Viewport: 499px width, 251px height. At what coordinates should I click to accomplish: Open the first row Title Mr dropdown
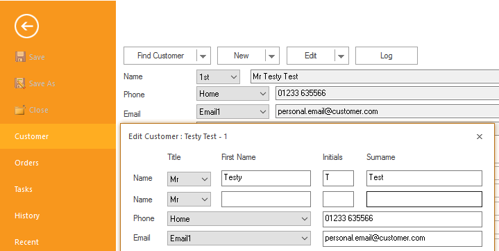click(189, 179)
